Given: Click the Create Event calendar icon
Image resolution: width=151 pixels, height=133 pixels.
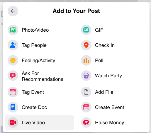Looking at the screenshot, I should [86, 107].
